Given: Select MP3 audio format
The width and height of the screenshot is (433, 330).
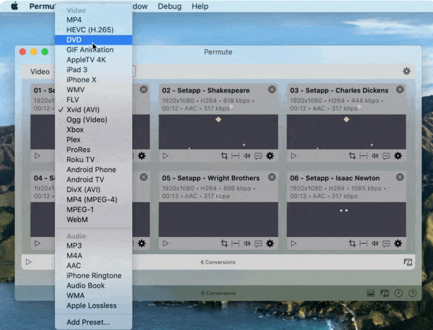Looking at the screenshot, I should (74, 246).
